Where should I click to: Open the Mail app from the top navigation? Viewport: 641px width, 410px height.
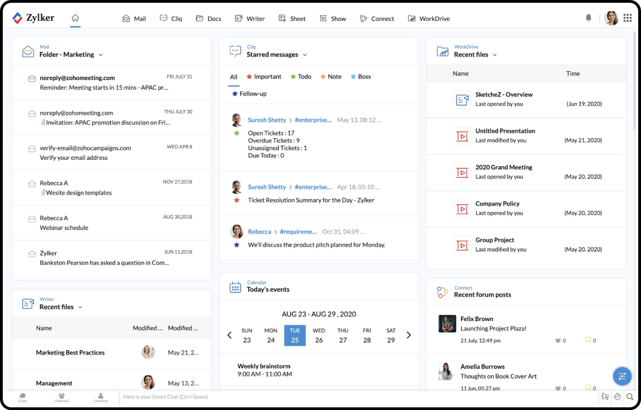(134, 18)
